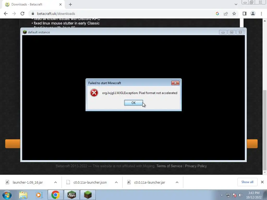Restore the Chrome window
The height and width of the screenshot is (200, 267).
click(251, 2)
